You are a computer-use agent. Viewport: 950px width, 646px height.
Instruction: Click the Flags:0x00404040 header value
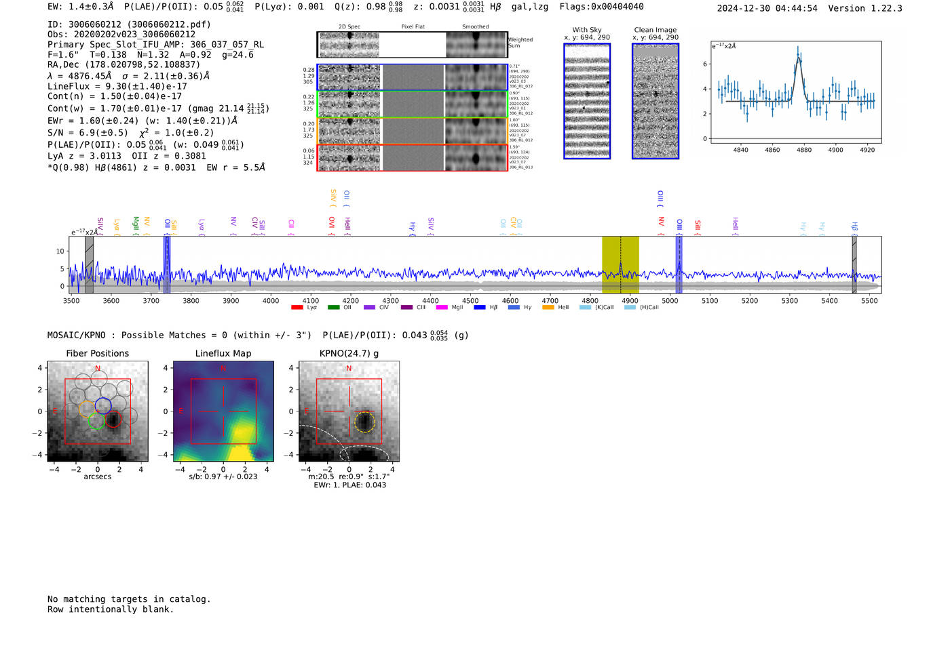601,7
